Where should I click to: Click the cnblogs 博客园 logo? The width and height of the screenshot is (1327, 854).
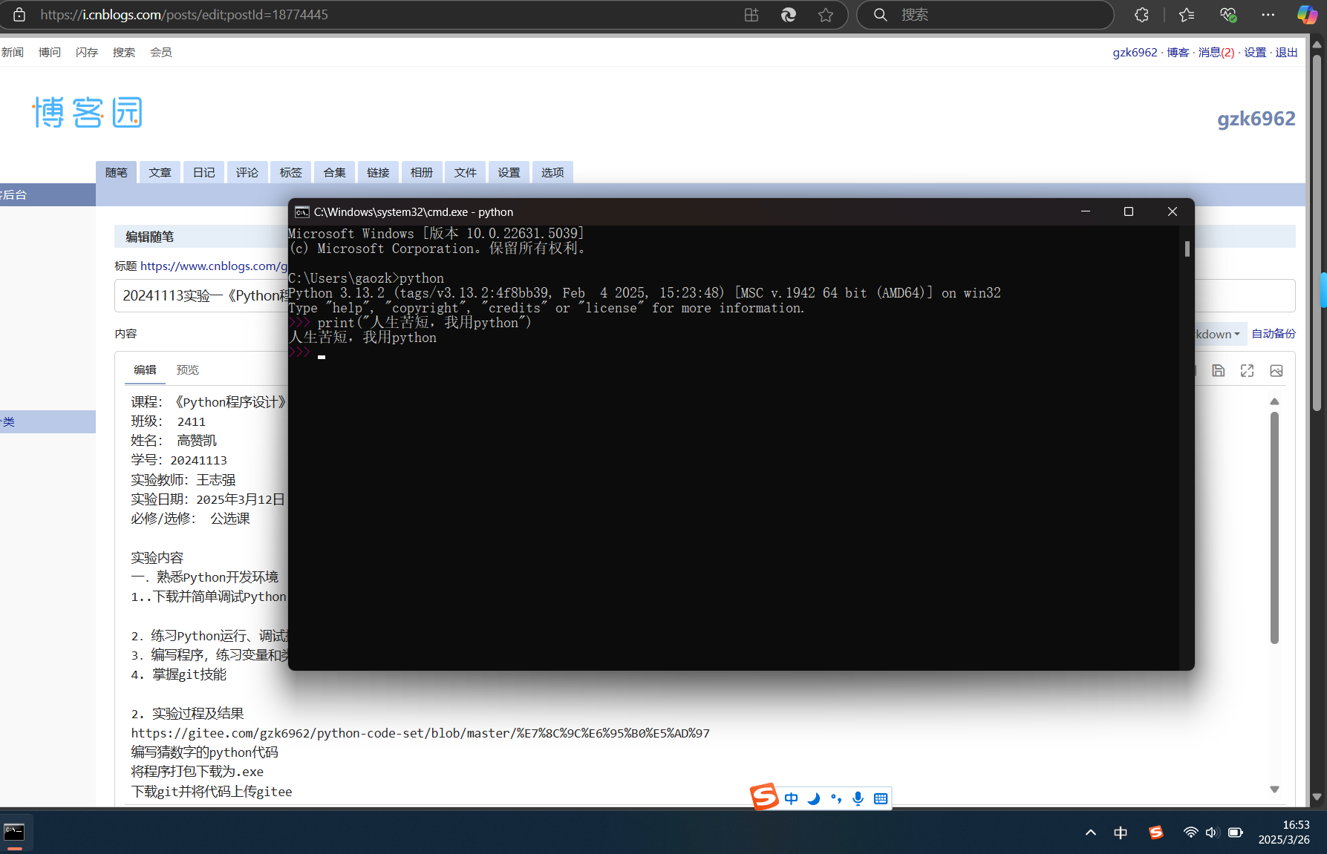tap(88, 112)
